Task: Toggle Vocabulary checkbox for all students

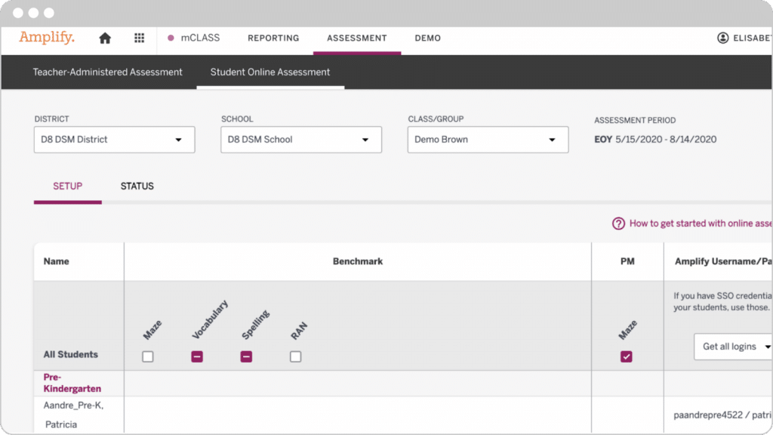Action: (x=197, y=356)
